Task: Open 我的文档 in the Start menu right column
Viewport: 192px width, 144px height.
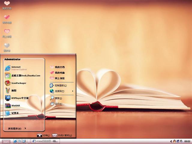Action: [x=57, y=67]
